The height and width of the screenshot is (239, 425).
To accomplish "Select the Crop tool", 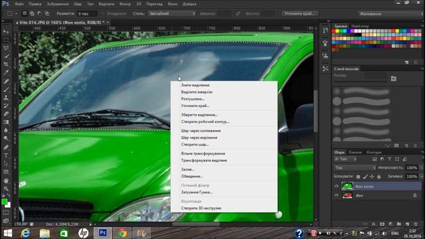I will [x=6, y=64].
